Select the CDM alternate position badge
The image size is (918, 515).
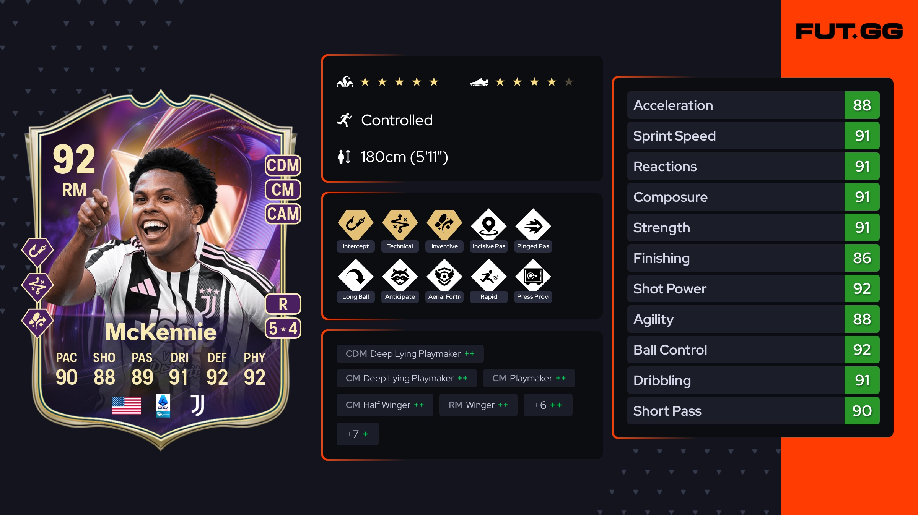[x=283, y=165]
